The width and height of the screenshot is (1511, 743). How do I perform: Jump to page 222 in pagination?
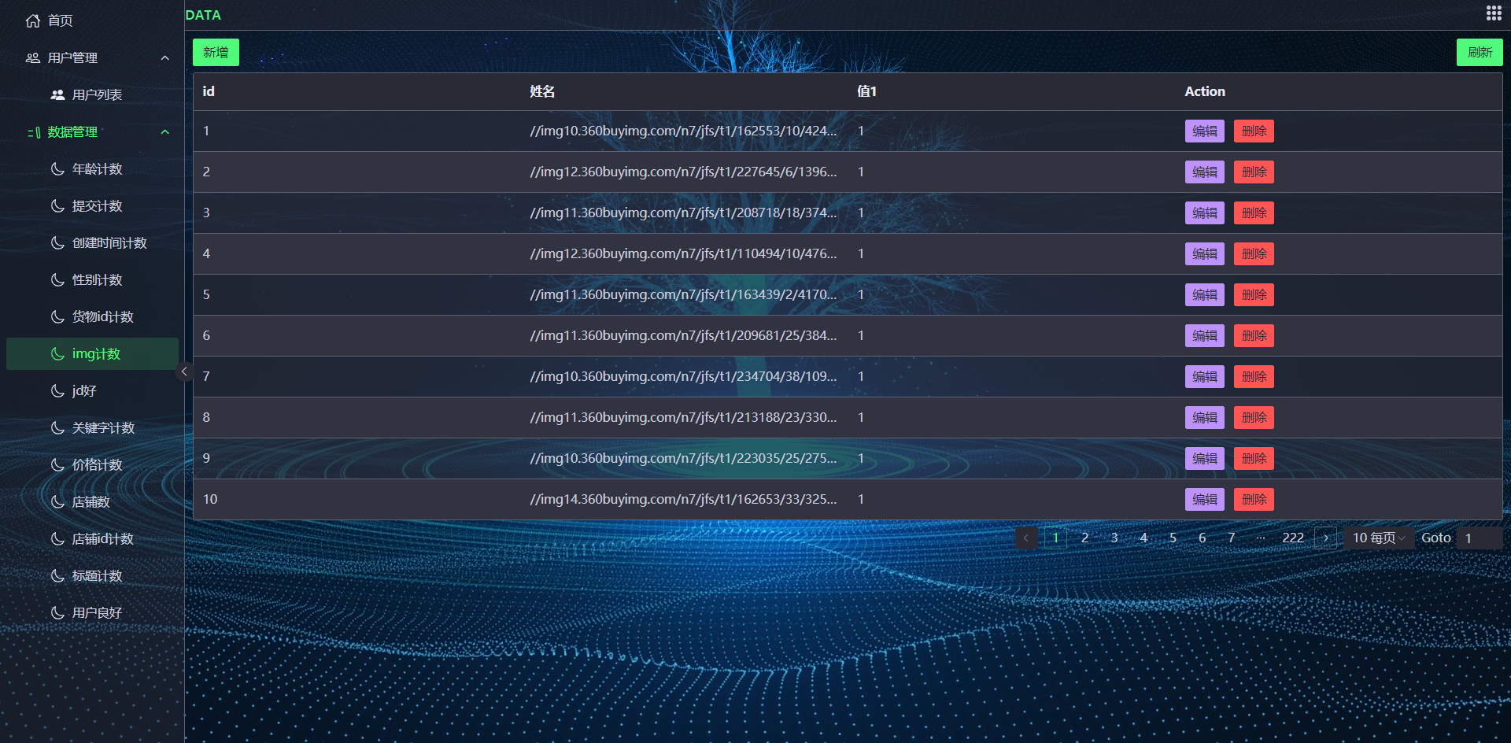coord(1293,538)
